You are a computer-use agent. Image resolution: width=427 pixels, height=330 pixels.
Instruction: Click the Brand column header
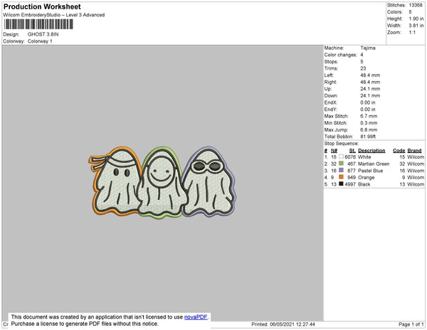[415, 150]
